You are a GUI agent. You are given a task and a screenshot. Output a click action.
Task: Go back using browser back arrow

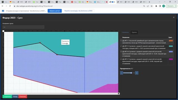coord(3,6)
